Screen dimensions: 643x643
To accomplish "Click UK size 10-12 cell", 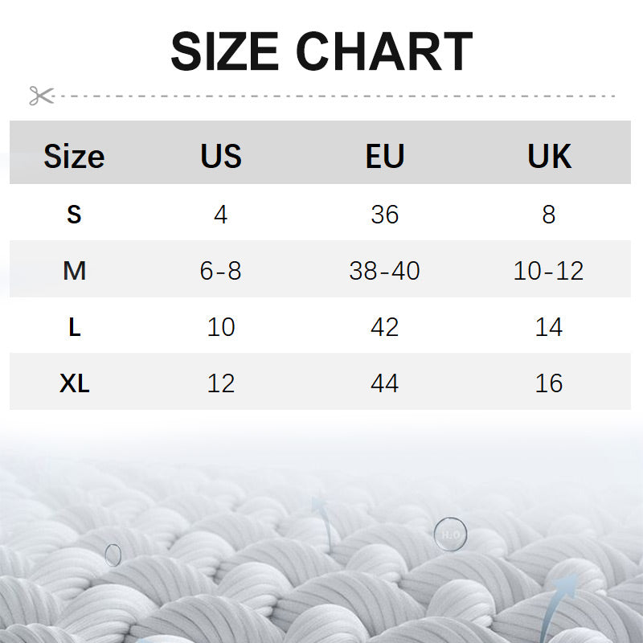I will [549, 271].
